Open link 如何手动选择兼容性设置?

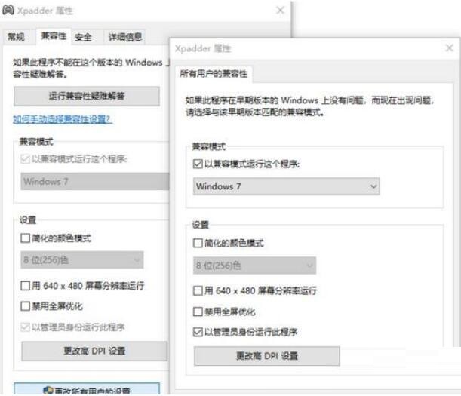point(63,119)
